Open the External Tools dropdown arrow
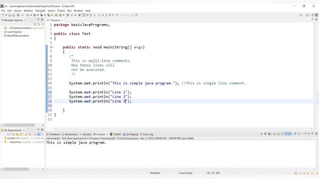319x179 pixels. 52,15
